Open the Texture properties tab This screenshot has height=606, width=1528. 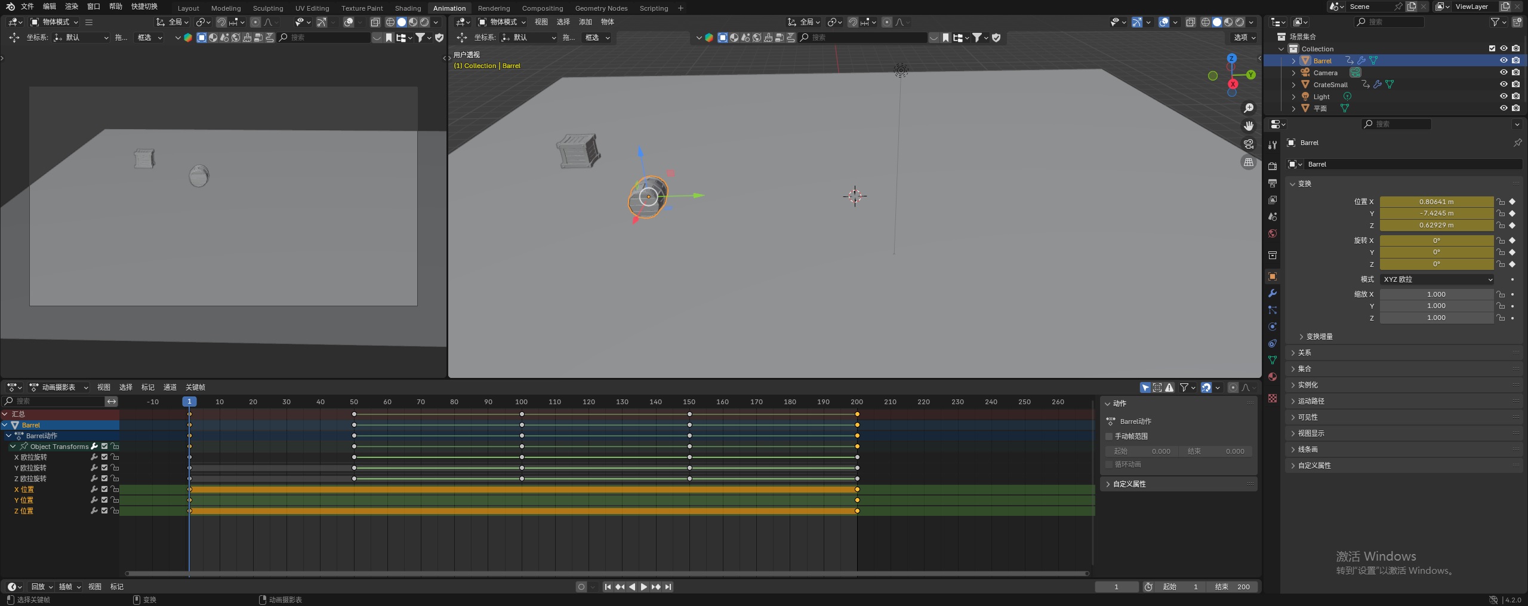1273,398
